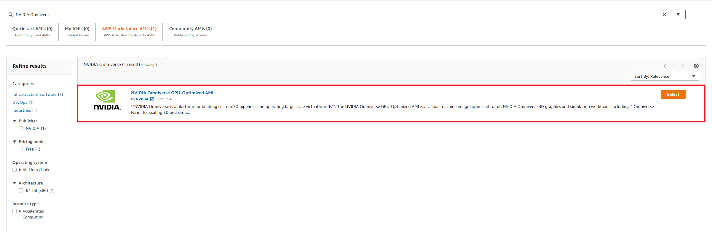
Task: Open the NVIDIA publisher link
Action: click(142, 99)
